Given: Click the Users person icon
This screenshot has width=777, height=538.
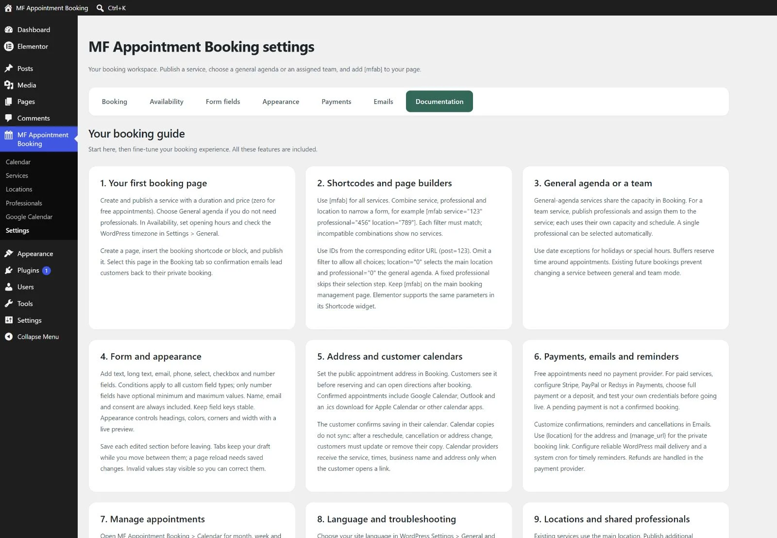Looking at the screenshot, I should (x=9, y=287).
